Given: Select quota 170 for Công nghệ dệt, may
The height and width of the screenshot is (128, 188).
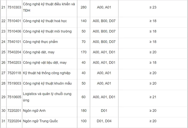Looking at the screenshot, I should click(x=83, y=52).
